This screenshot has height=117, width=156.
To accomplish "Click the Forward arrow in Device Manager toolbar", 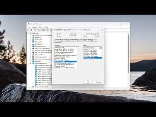I will coord(31,30).
